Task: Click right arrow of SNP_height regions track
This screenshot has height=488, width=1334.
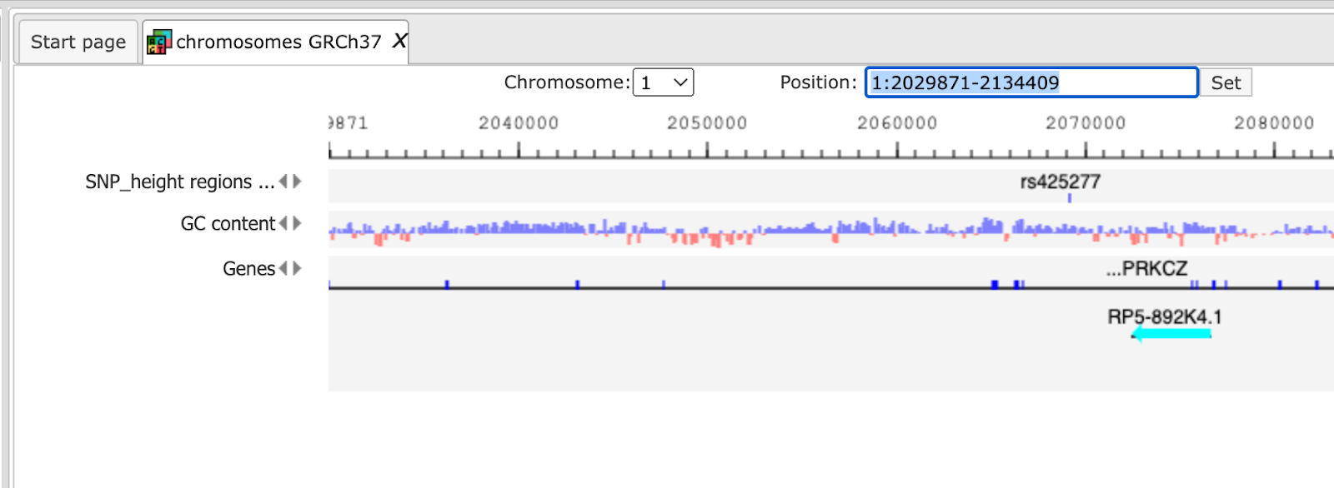Action: point(297,182)
